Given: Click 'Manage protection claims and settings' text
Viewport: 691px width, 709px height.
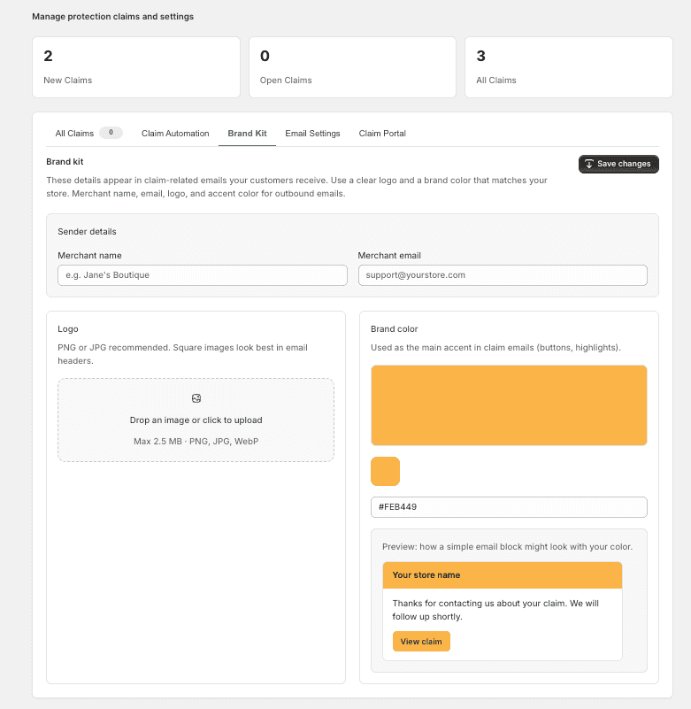Looking at the screenshot, I should click(x=113, y=16).
